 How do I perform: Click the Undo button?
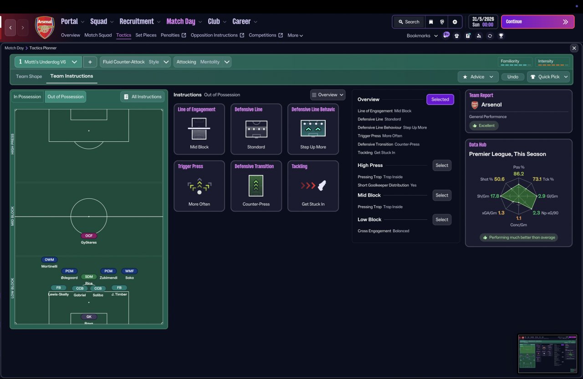point(513,77)
